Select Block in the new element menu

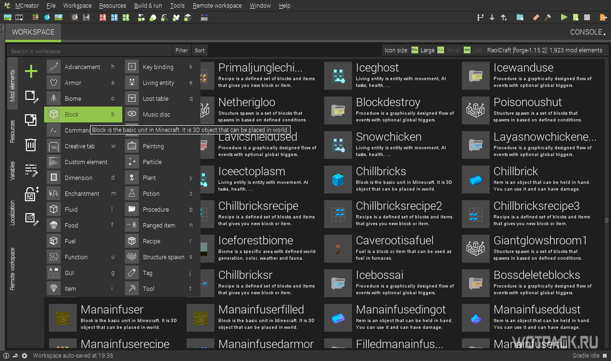83,115
